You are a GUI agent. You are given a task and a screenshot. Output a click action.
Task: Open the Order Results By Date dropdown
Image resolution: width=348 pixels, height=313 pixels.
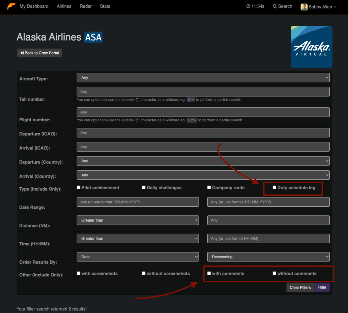click(138, 257)
